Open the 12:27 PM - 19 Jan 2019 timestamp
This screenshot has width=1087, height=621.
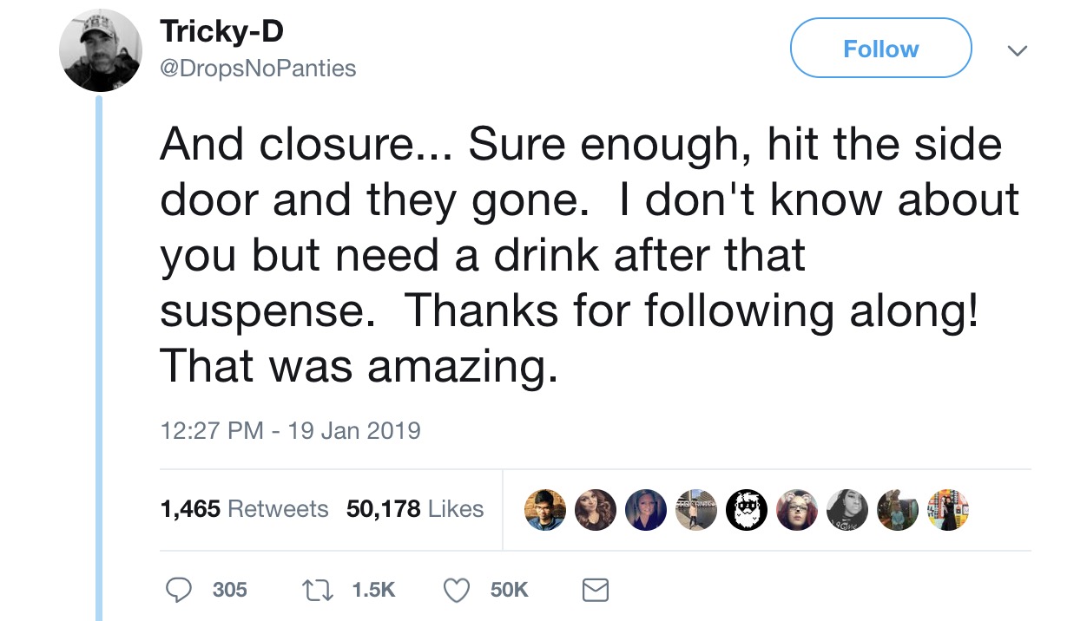click(290, 430)
